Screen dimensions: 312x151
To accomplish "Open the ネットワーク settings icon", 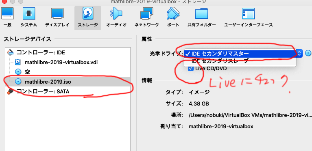I will 147,13.
